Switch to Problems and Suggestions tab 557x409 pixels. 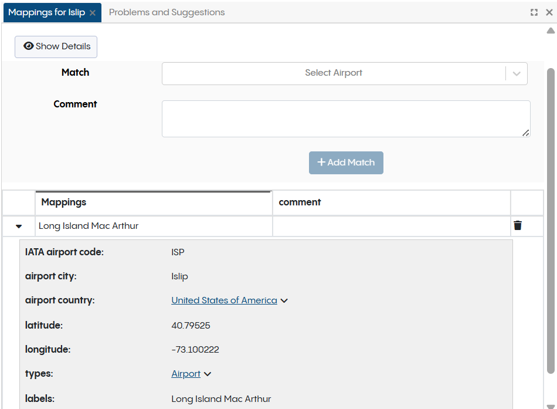[167, 12]
